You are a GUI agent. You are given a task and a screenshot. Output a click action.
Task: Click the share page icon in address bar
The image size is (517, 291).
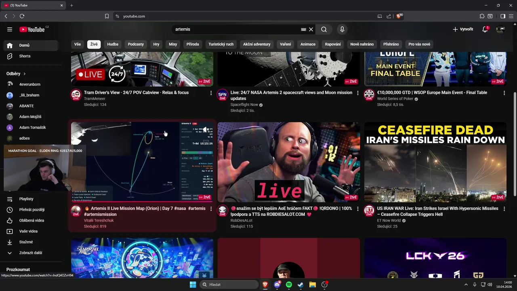389,16
